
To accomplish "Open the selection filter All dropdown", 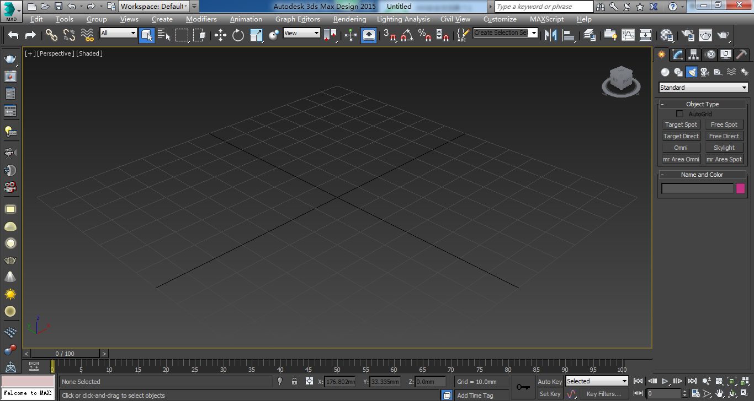I will point(118,32).
